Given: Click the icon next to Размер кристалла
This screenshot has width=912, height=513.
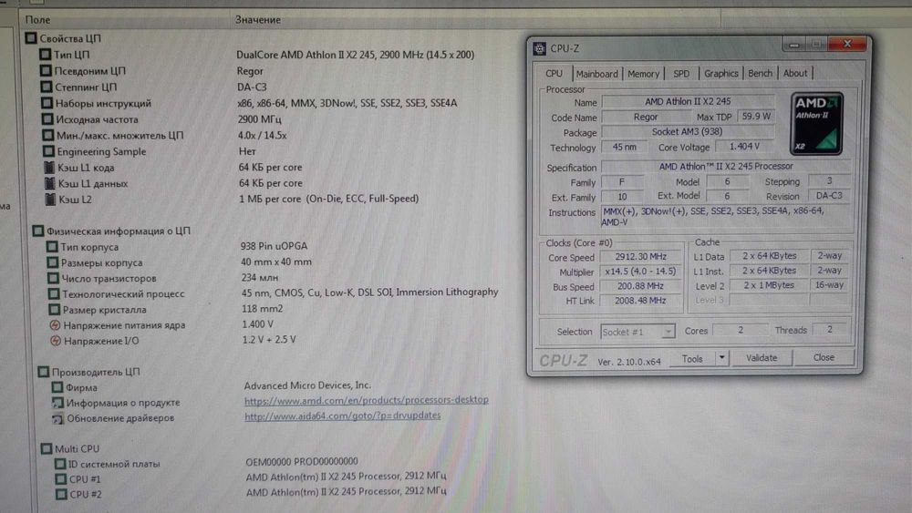Looking at the screenshot, I should click(54, 310).
